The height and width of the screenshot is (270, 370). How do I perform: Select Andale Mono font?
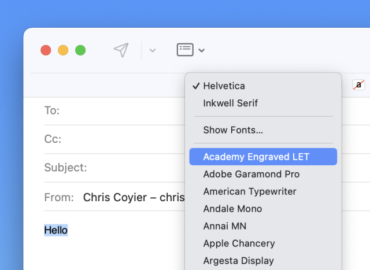coord(232,209)
